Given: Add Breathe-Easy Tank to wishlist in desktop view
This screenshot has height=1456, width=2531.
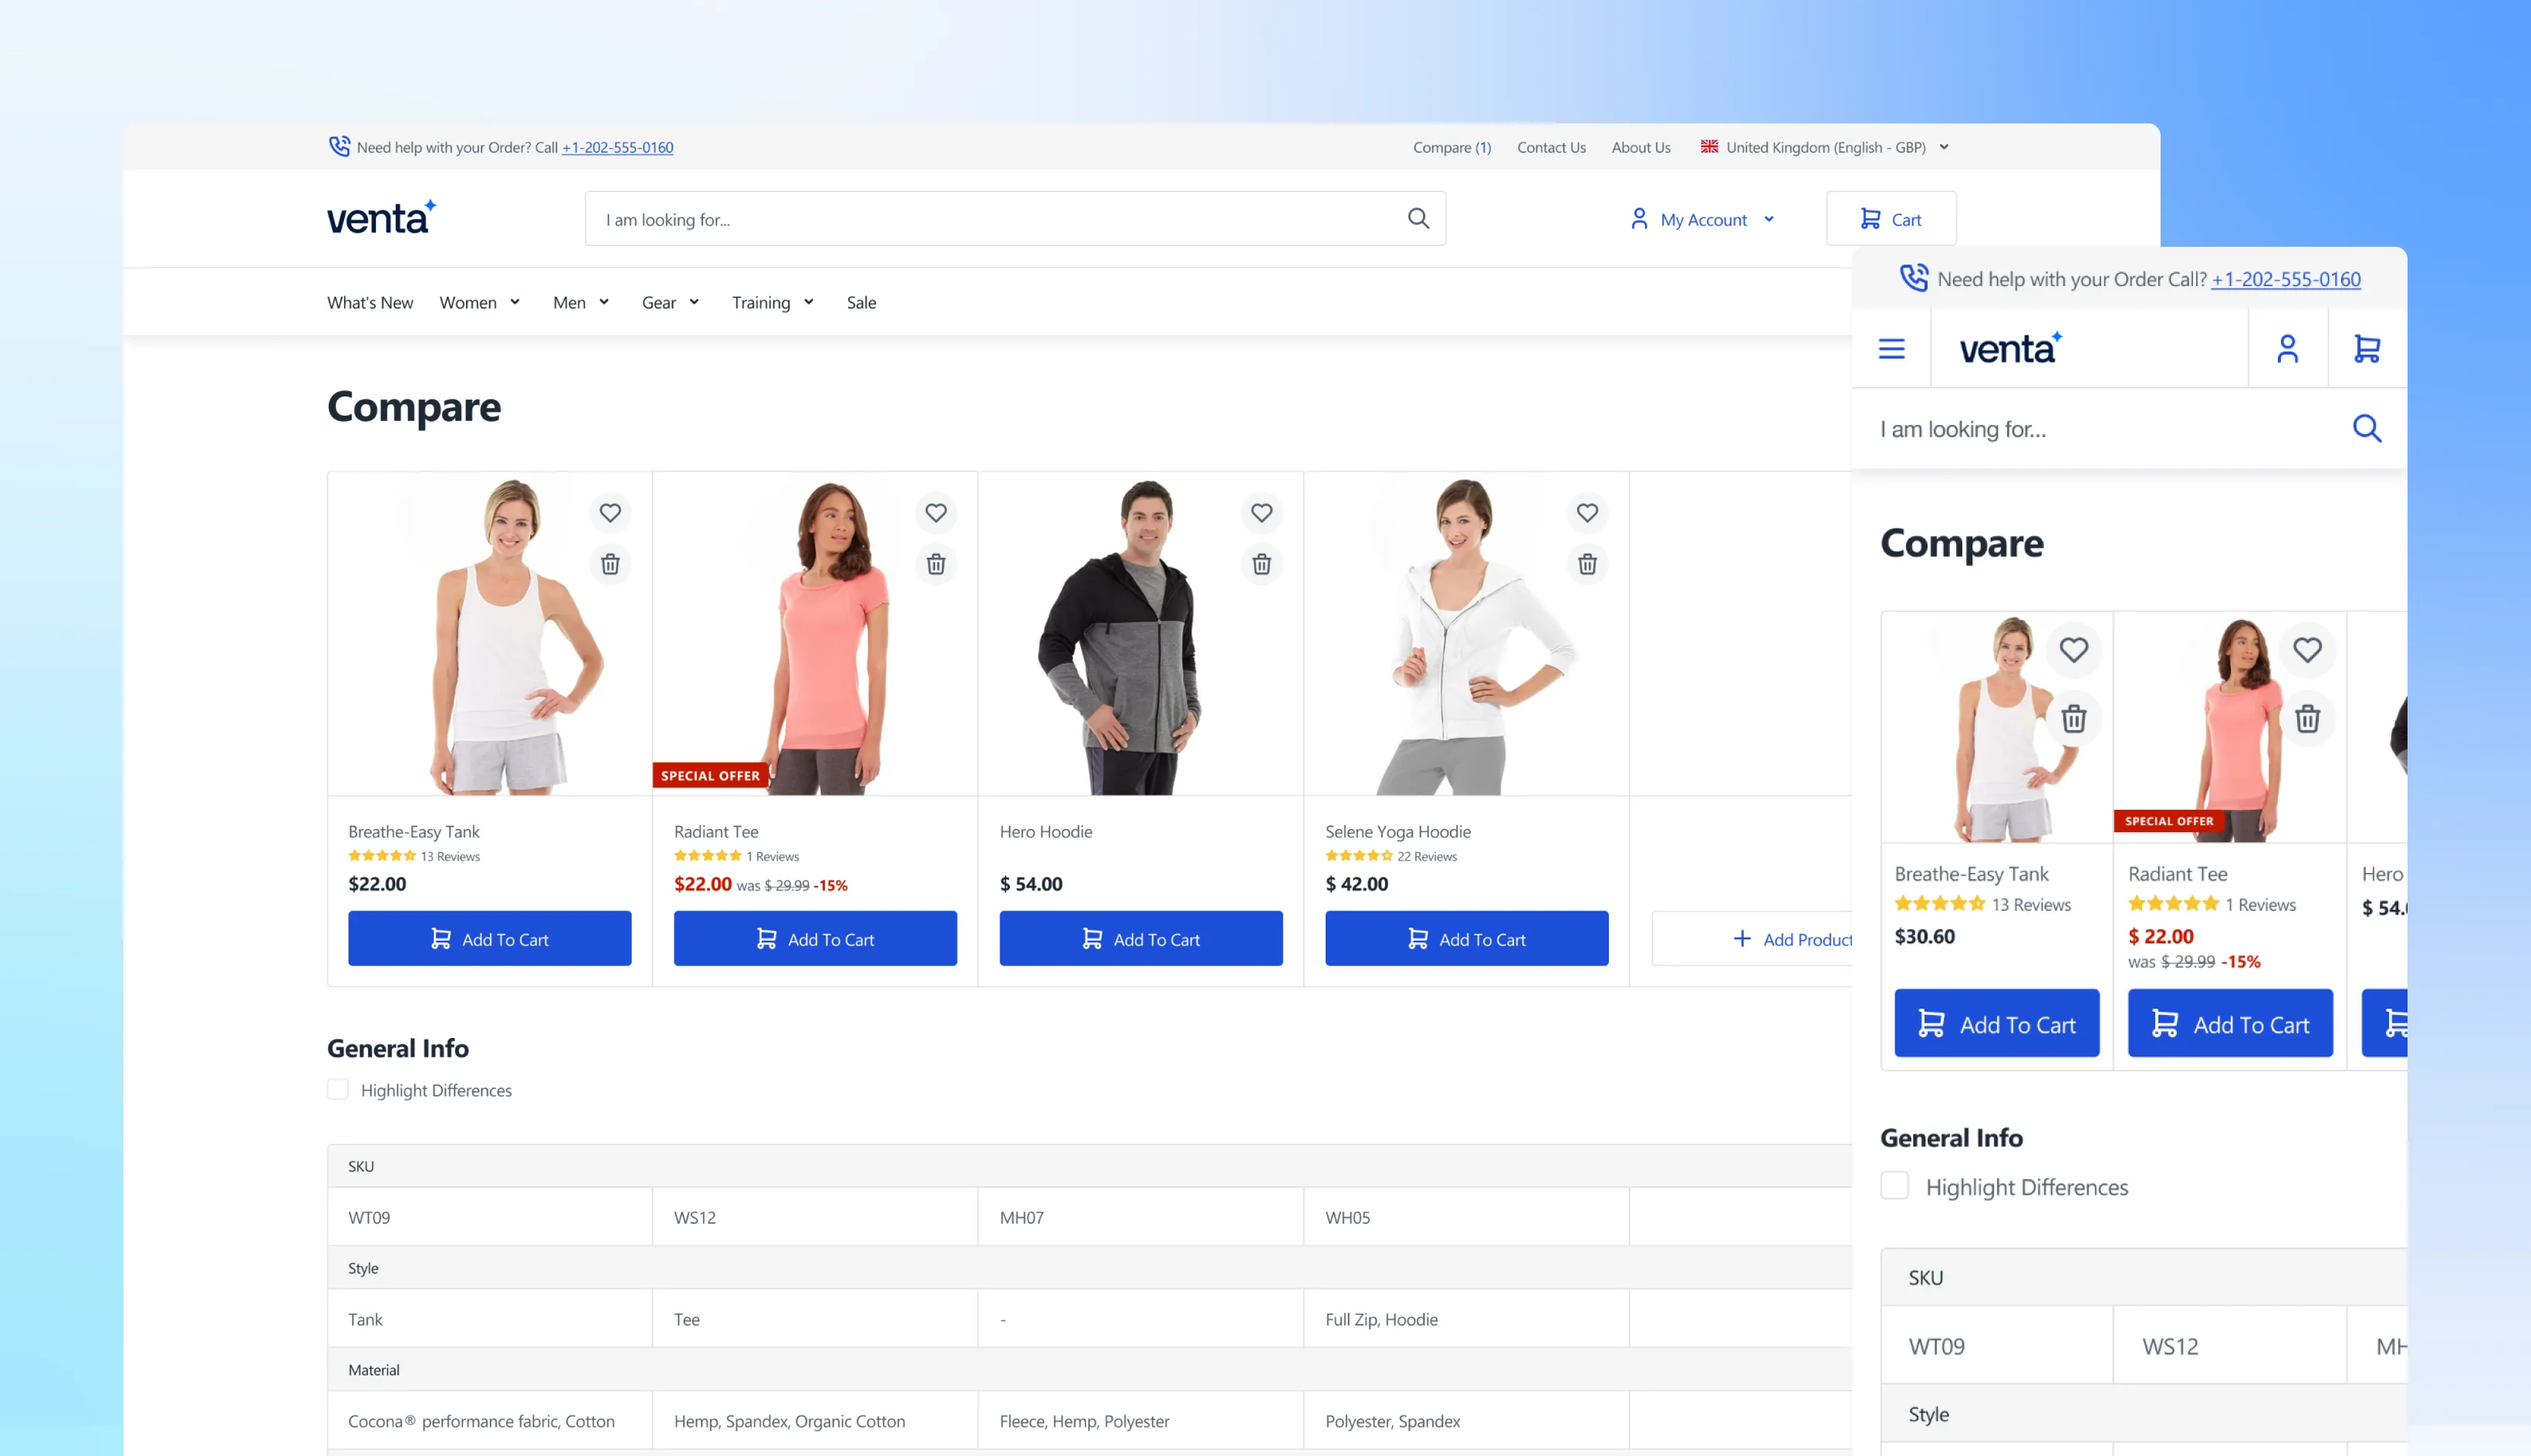Looking at the screenshot, I should [610, 513].
